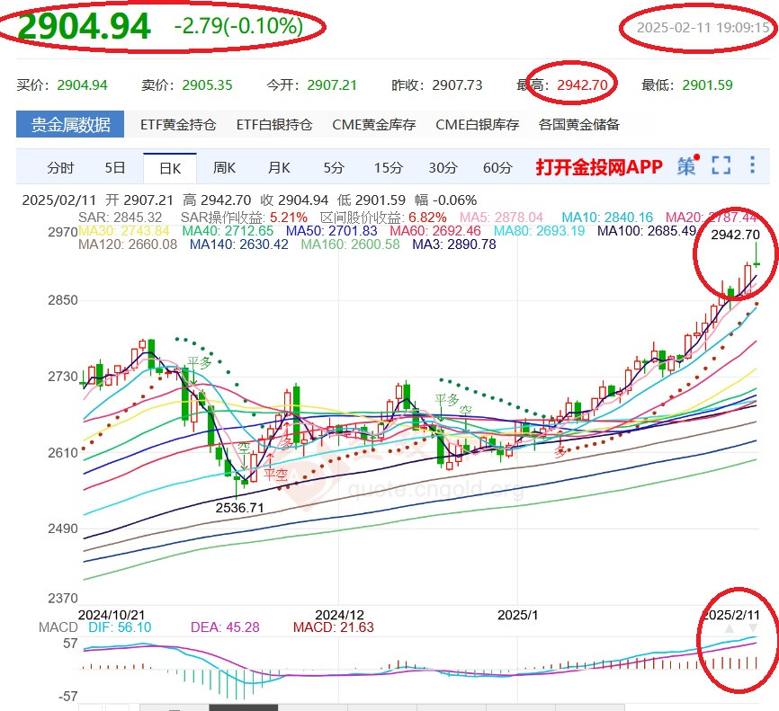Image resolution: width=779 pixels, height=711 pixels.
Task: Switch chart to 5日 view
Action: click(x=114, y=168)
